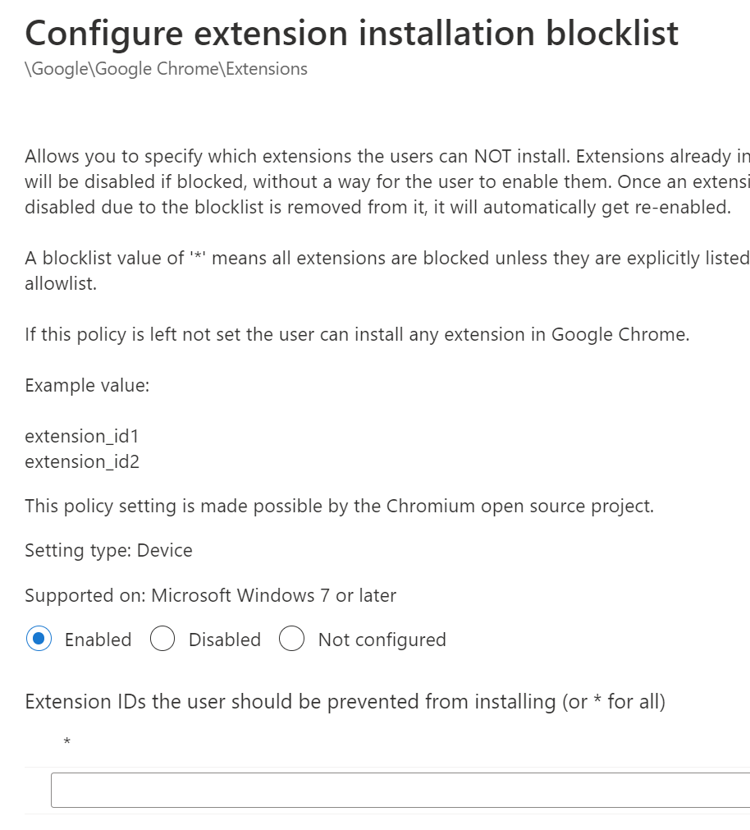
Task: Click the 'Supported on: Microsoft Windows 7' line
Action: point(210,595)
